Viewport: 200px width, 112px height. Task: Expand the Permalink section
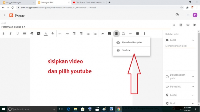tap(193, 87)
